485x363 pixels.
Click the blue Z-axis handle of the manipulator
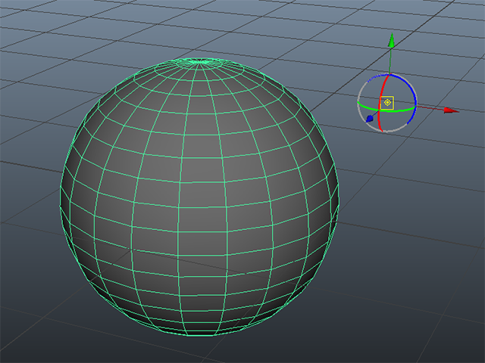coord(369,119)
